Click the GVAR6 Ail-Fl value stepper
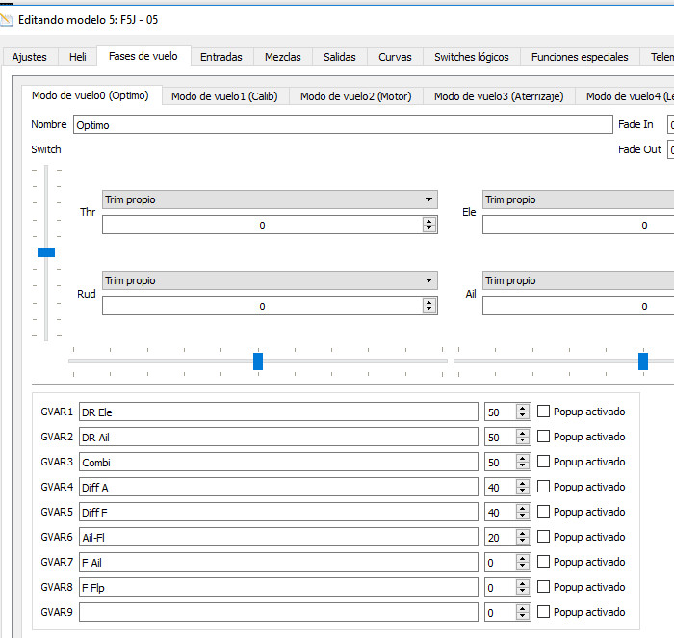674x638 pixels. click(x=523, y=537)
